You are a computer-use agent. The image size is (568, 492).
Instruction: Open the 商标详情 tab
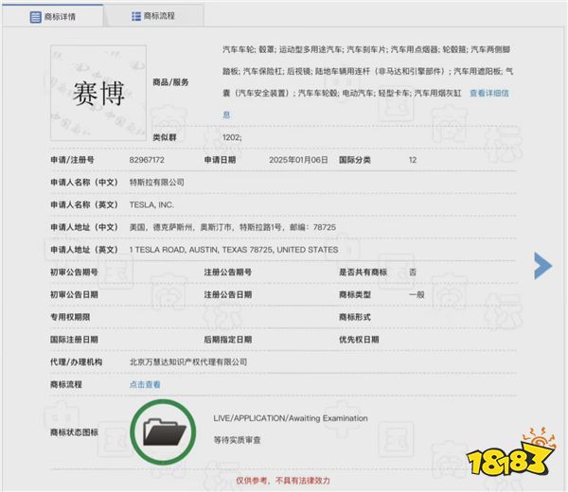[52, 16]
